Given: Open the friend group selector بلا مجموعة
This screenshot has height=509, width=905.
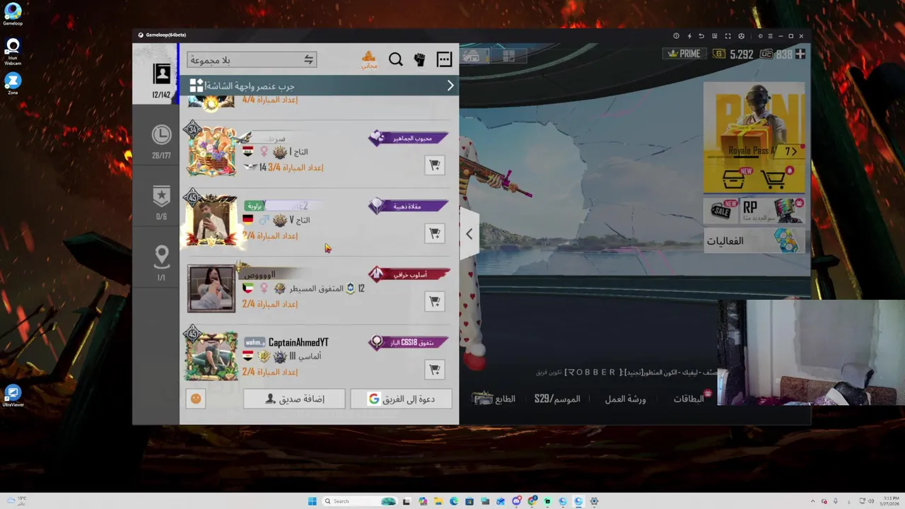Looking at the screenshot, I should pos(252,60).
